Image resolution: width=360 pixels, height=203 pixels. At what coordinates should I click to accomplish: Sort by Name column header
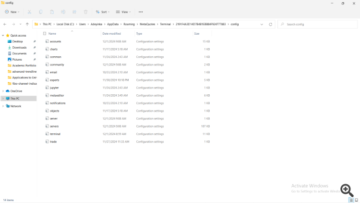point(52,34)
